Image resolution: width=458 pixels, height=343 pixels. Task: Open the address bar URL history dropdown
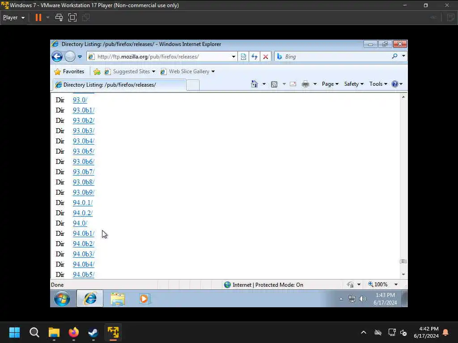click(x=233, y=57)
